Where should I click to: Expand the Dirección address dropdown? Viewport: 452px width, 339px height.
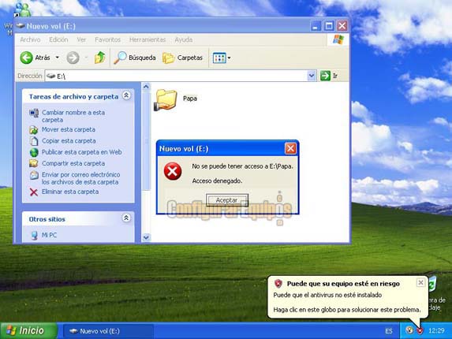pyautogui.click(x=312, y=76)
